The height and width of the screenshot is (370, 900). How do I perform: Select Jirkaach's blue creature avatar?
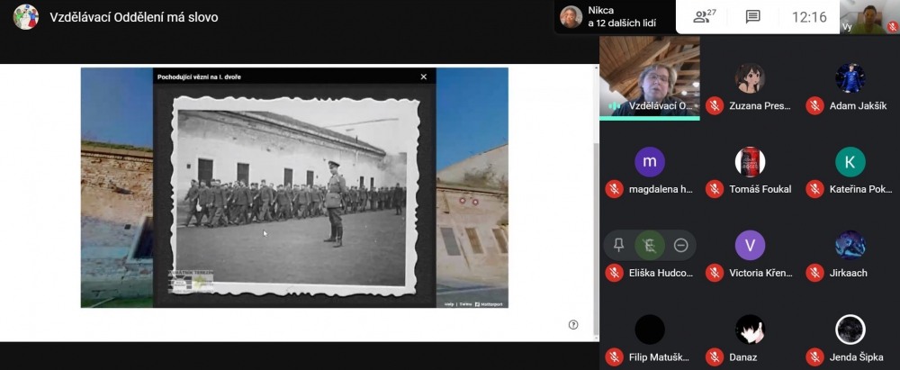click(850, 246)
